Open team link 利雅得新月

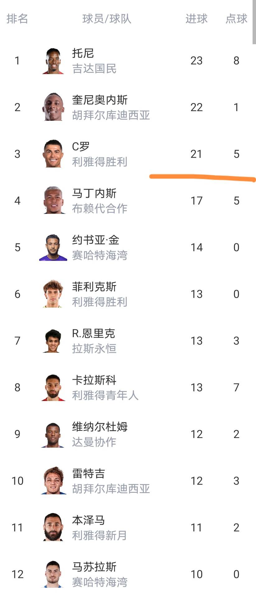point(100,535)
